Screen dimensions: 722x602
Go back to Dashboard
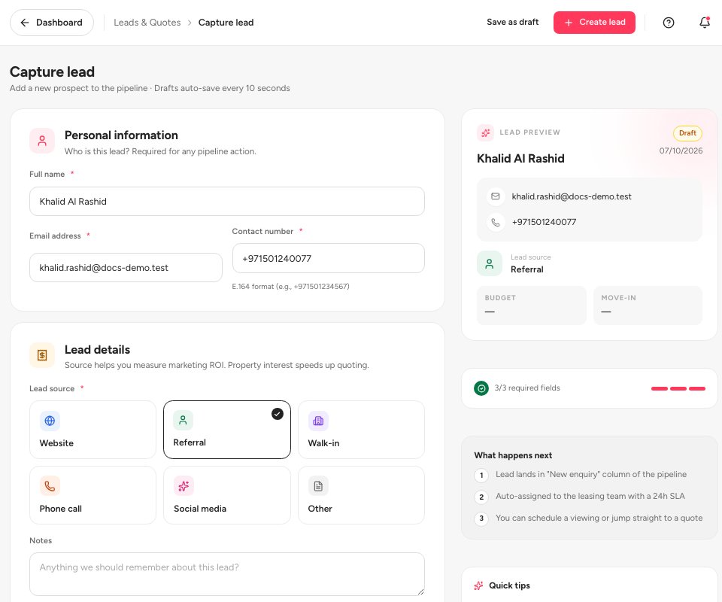click(52, 23)
